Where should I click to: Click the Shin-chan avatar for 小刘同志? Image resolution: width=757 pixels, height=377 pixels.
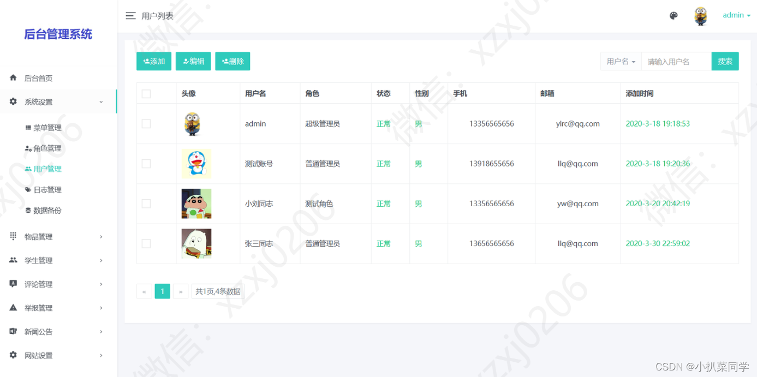pyautogui.click(x=196, y=204)
